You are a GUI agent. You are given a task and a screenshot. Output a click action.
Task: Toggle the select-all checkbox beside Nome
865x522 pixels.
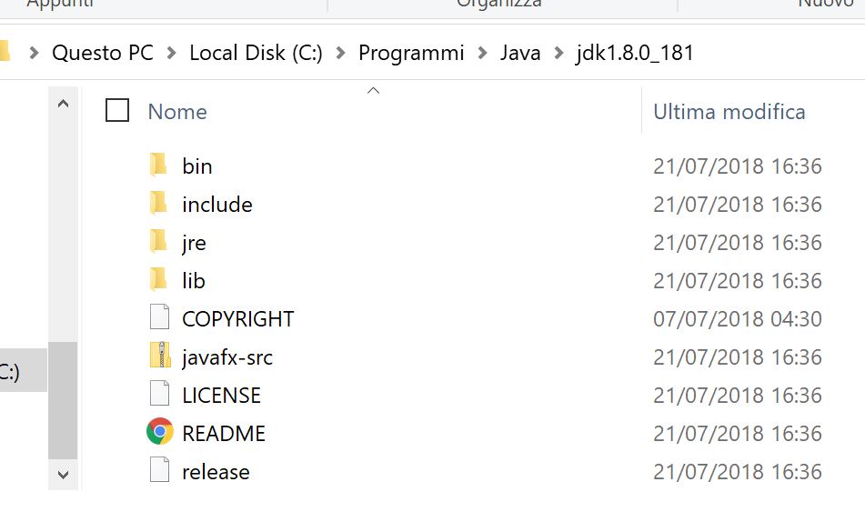point(117,111)
